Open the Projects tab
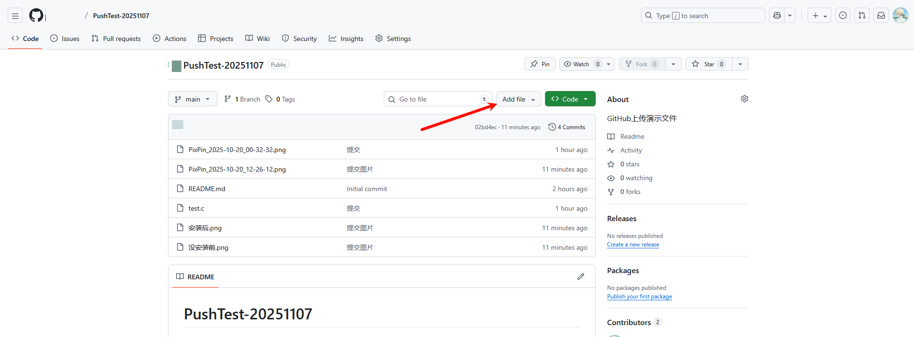 [216, 39]
